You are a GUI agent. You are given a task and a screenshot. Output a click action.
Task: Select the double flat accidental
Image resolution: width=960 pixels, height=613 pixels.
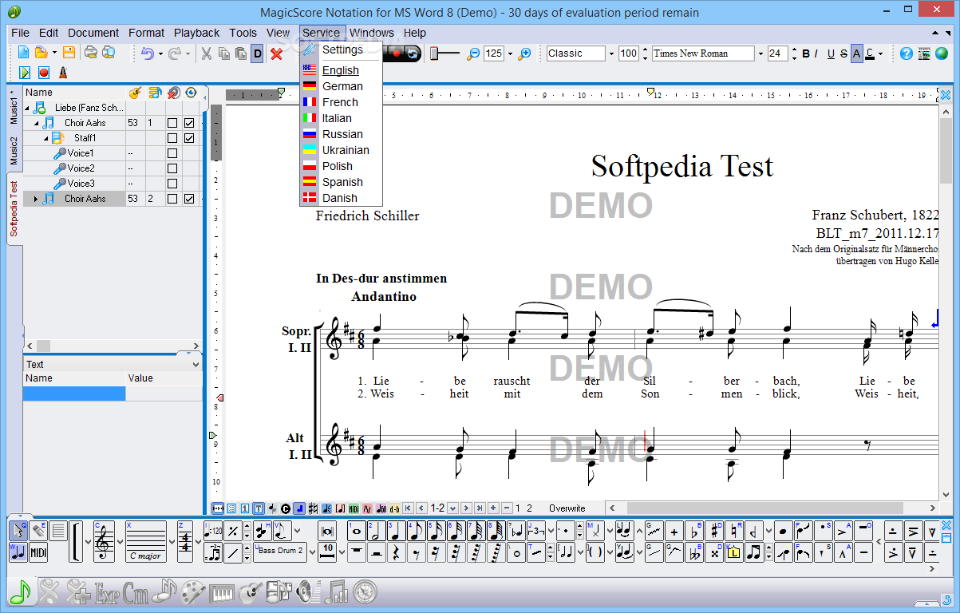pyautogui.click(x=694, y=552)
